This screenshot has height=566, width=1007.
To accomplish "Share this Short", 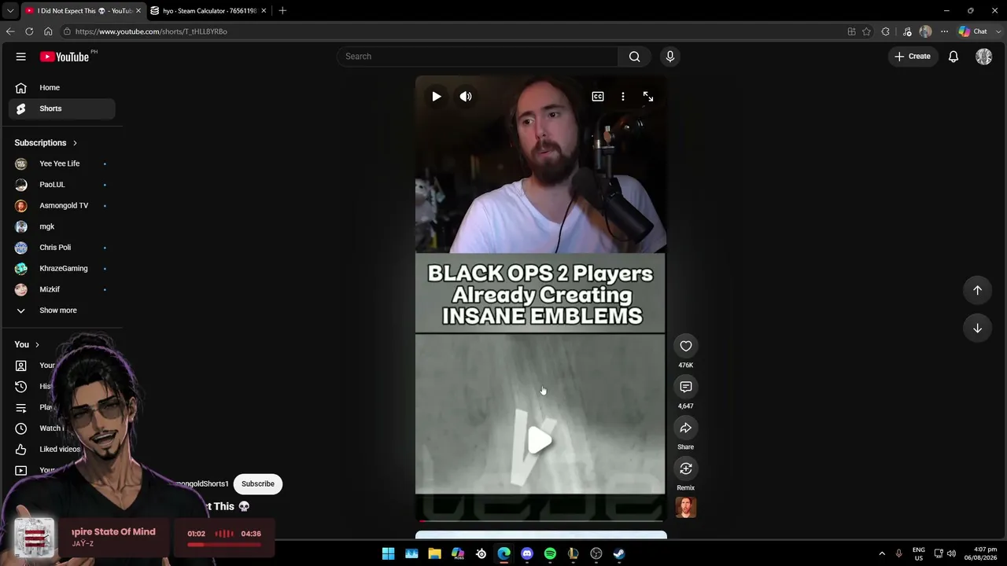I will click(686, 428).
